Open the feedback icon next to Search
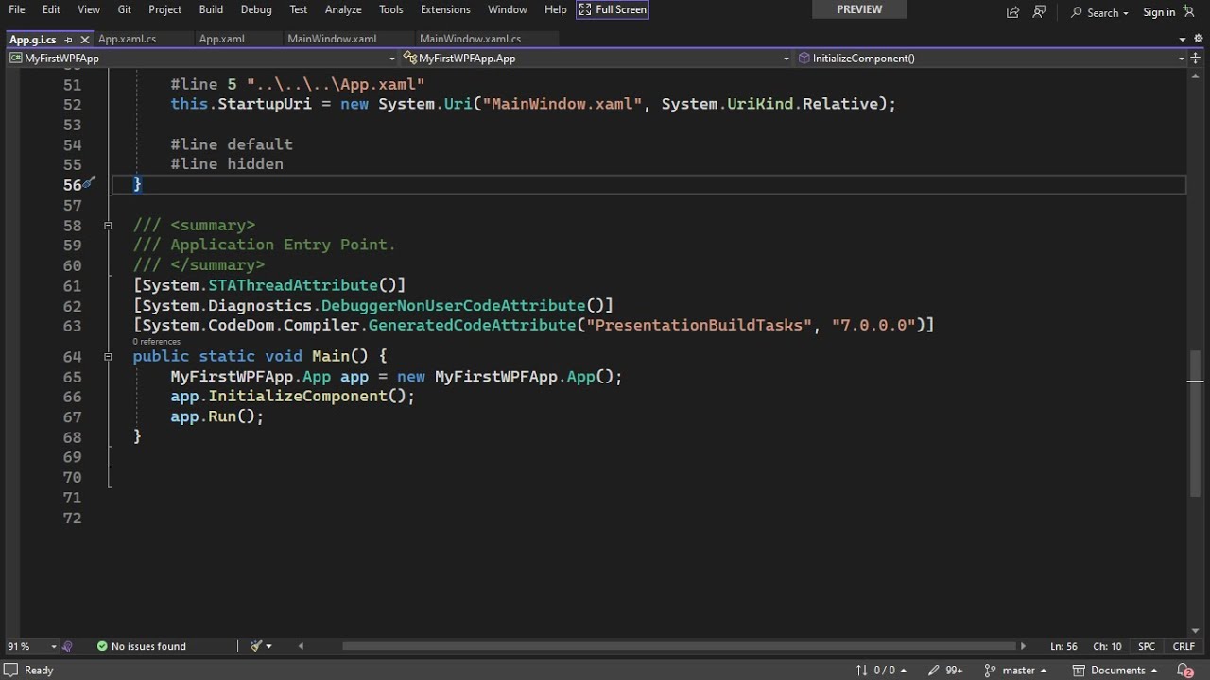This screenshot has width=1210, height=680. pyautogui.click(x=1039, y=12)
